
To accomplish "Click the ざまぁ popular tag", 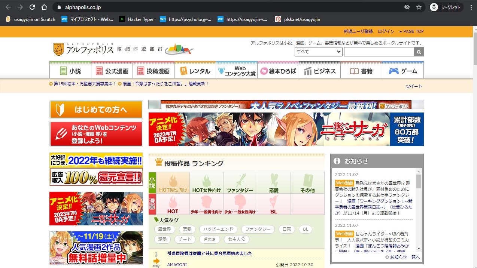I will point(209,239).
